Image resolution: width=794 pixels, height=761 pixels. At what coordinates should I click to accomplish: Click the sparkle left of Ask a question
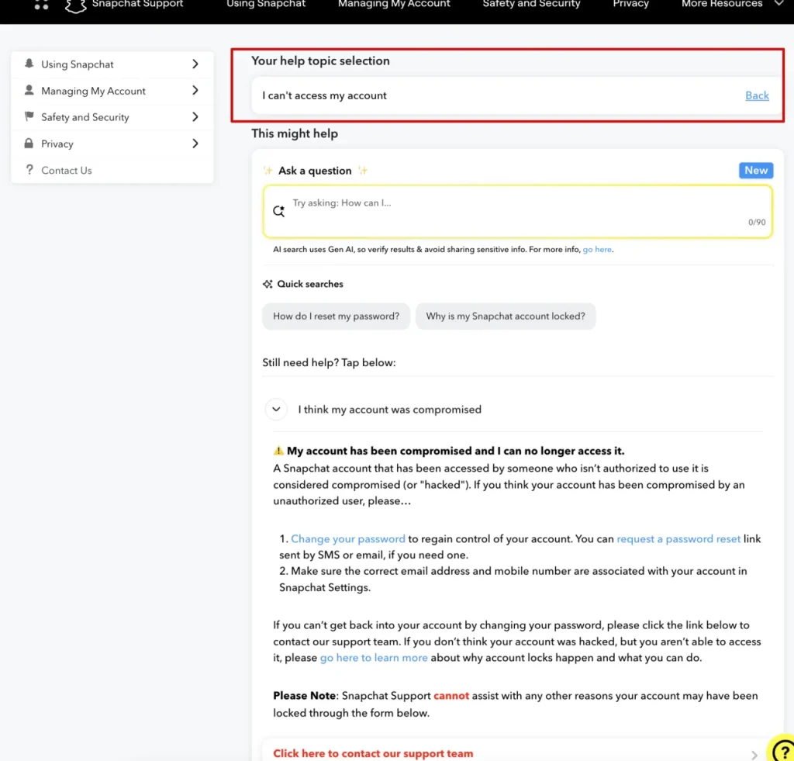[268, 170]
